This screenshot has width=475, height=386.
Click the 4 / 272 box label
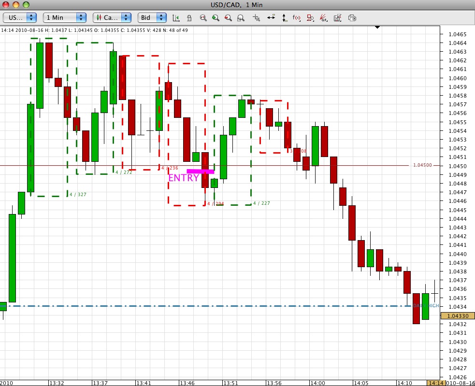124,172
